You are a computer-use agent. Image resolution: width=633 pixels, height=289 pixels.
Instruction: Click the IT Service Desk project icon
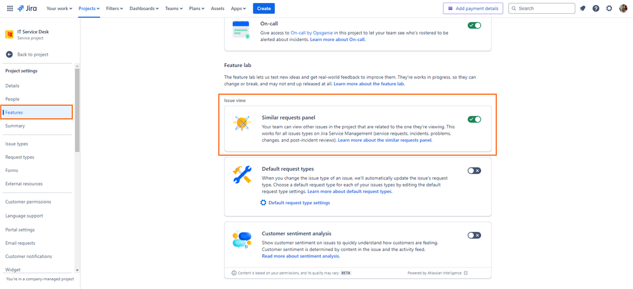click(x=10, y=35)
